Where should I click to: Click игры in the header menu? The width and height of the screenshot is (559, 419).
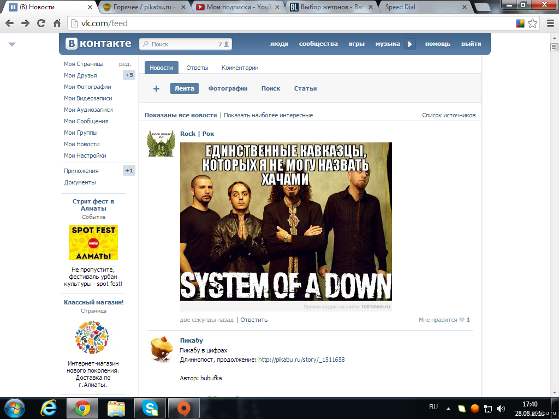coord(356,44)
